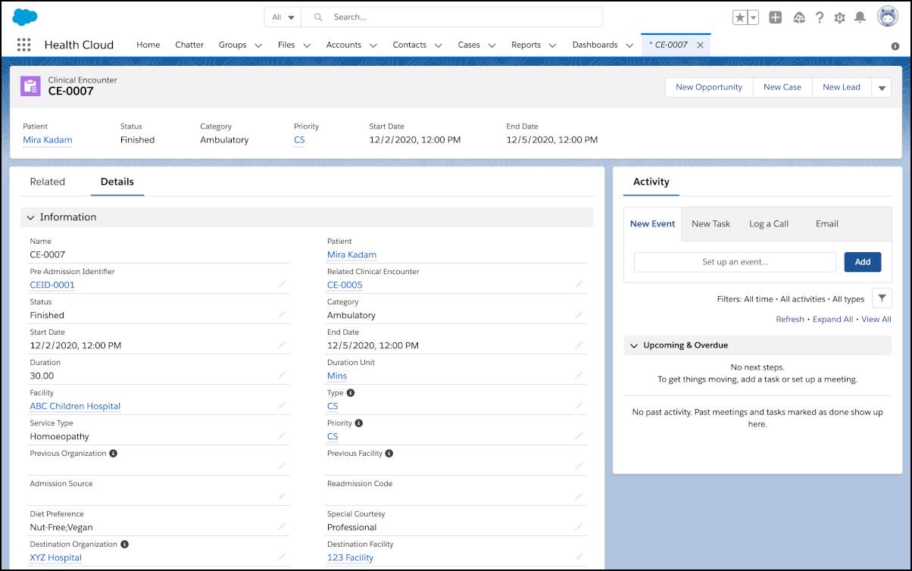Edit Start Date using the pencil icon

281,345
